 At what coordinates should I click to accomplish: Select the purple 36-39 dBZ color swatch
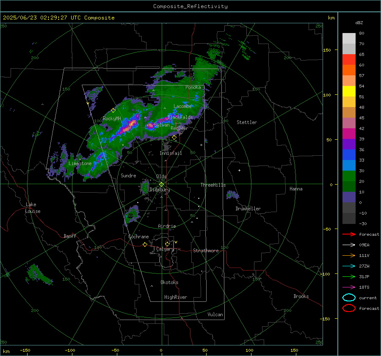point(349,144)
